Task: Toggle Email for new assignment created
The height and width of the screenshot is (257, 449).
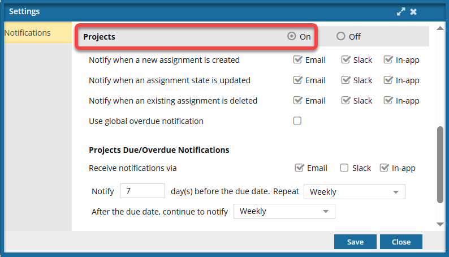Action: click(x=297, y=60)
